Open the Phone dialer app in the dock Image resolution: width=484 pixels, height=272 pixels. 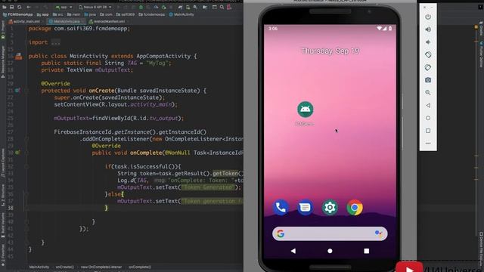[x=281, y=208]
